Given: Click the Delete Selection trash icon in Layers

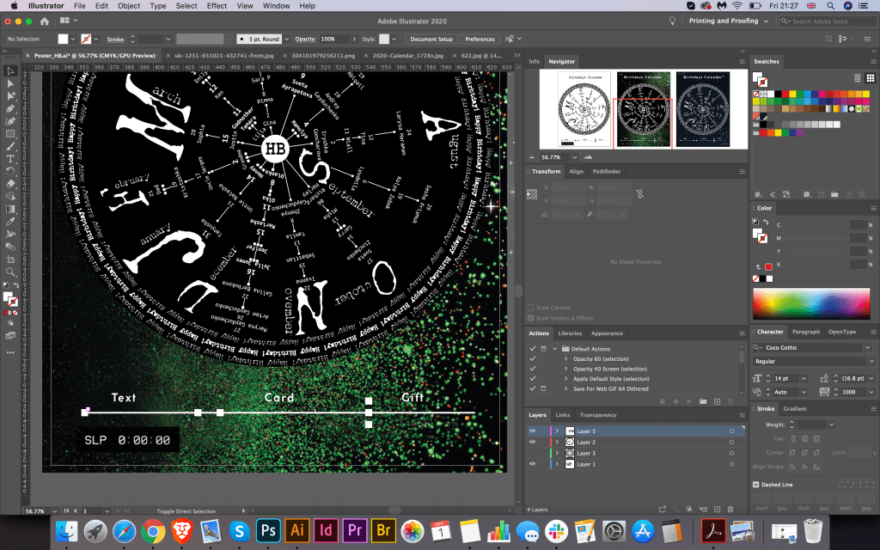Looking at the screenshot, I should pyautogui.click(x=730, y=509).
